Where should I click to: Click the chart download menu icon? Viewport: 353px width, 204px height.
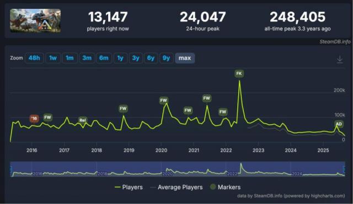340,60
